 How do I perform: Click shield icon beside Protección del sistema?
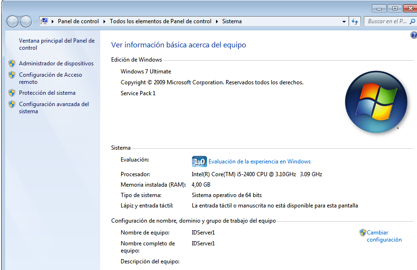coord(12,93)
